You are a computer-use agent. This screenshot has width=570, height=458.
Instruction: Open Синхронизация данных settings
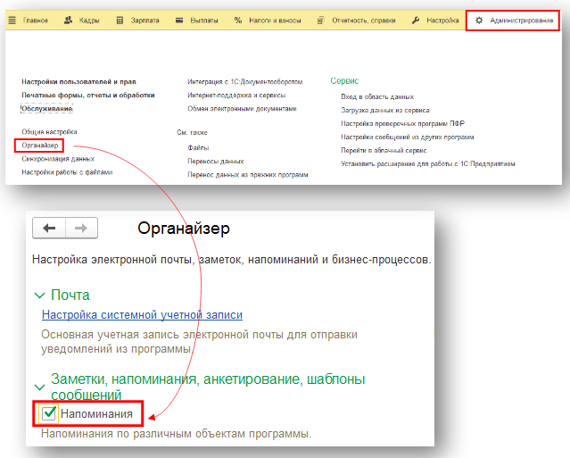click(x=58, y=158)
